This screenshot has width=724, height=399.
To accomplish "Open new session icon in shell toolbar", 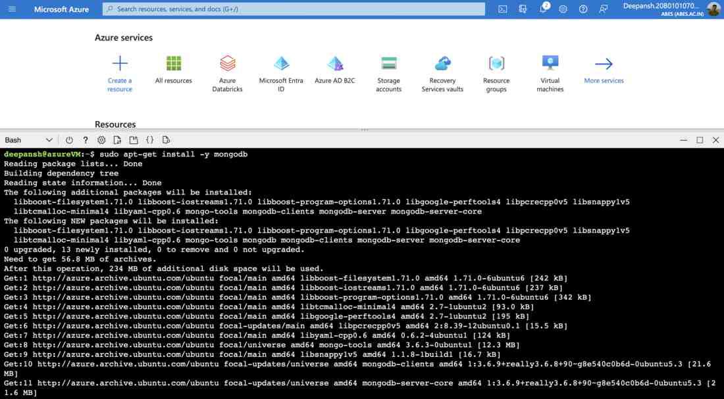I will point(134,140).
